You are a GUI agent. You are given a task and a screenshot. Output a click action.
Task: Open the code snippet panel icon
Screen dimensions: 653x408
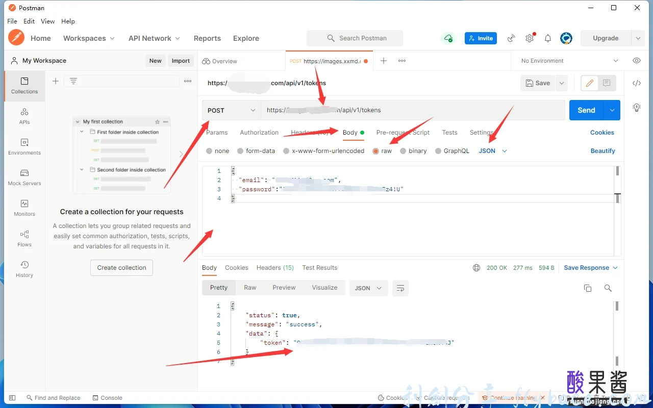point(637,83)
